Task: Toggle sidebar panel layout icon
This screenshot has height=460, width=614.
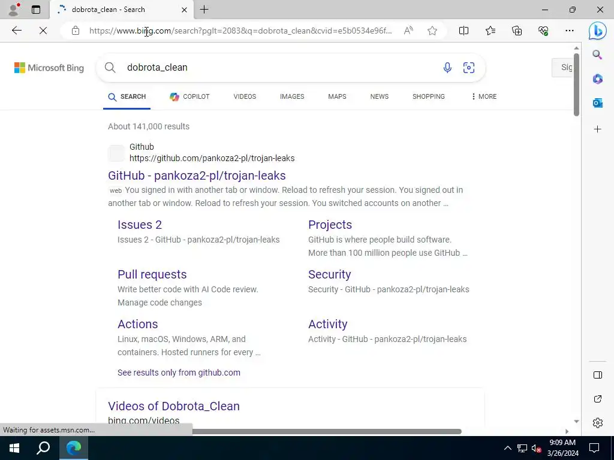Action: tap(598, 375)
